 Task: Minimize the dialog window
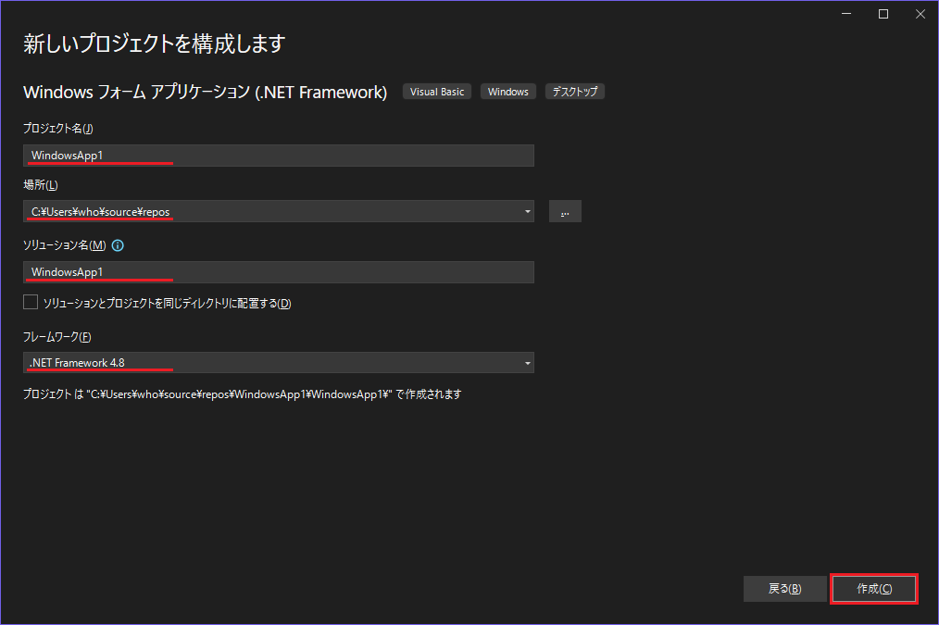click(x=846, y=14)
